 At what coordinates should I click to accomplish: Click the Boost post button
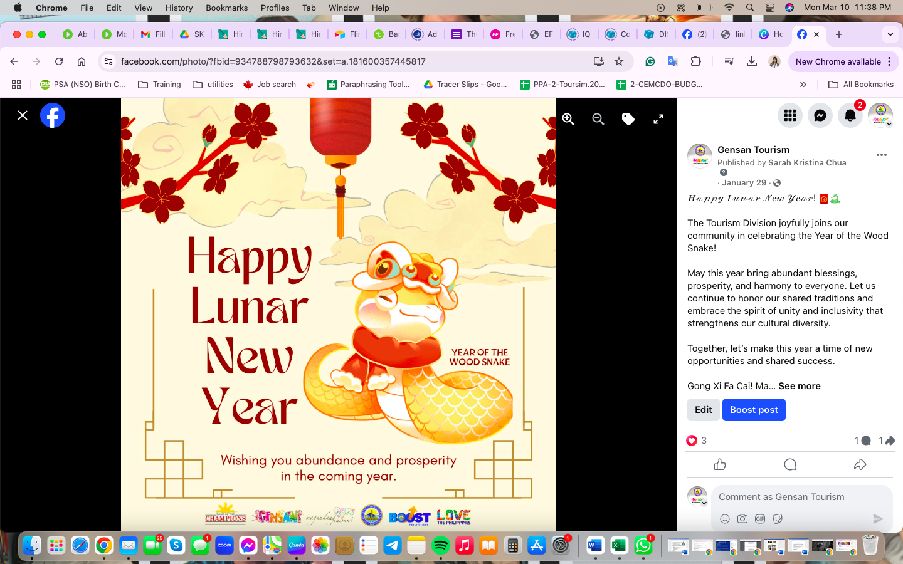coord(754,410)
